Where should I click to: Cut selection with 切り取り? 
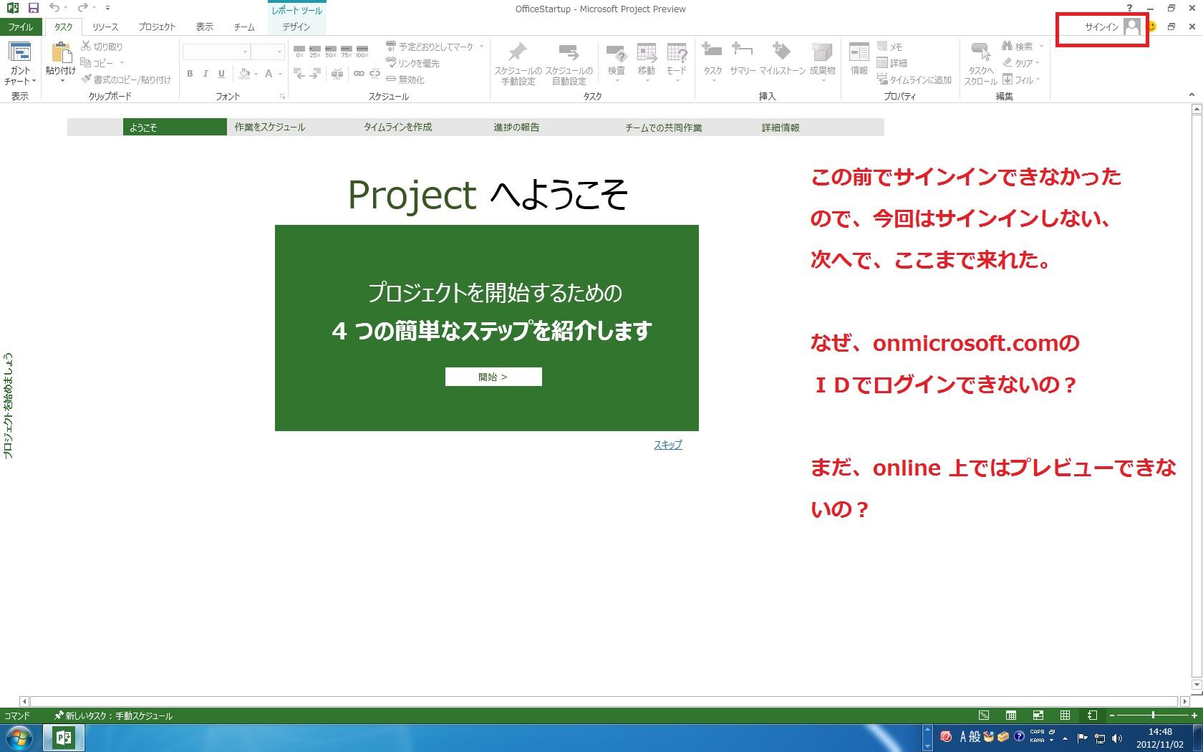pos(102,47)
